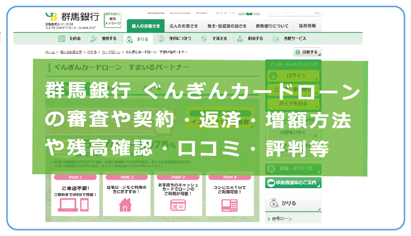Click the laptop and phone icon
411x236 pixels.
pos(73,205)
